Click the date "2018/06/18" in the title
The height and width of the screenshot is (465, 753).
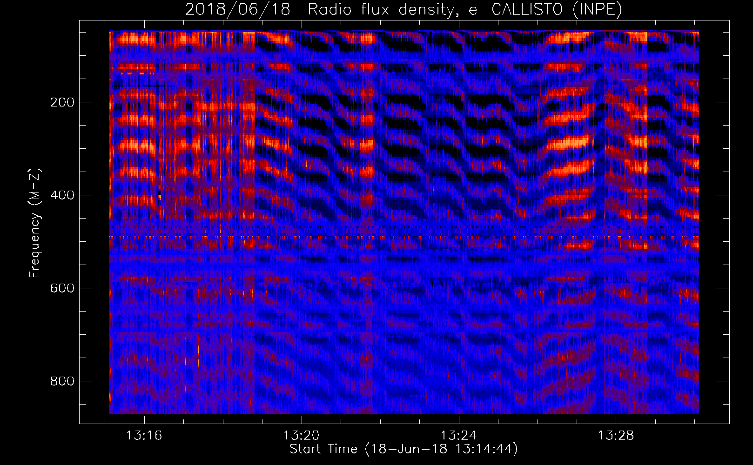[237, 9]
